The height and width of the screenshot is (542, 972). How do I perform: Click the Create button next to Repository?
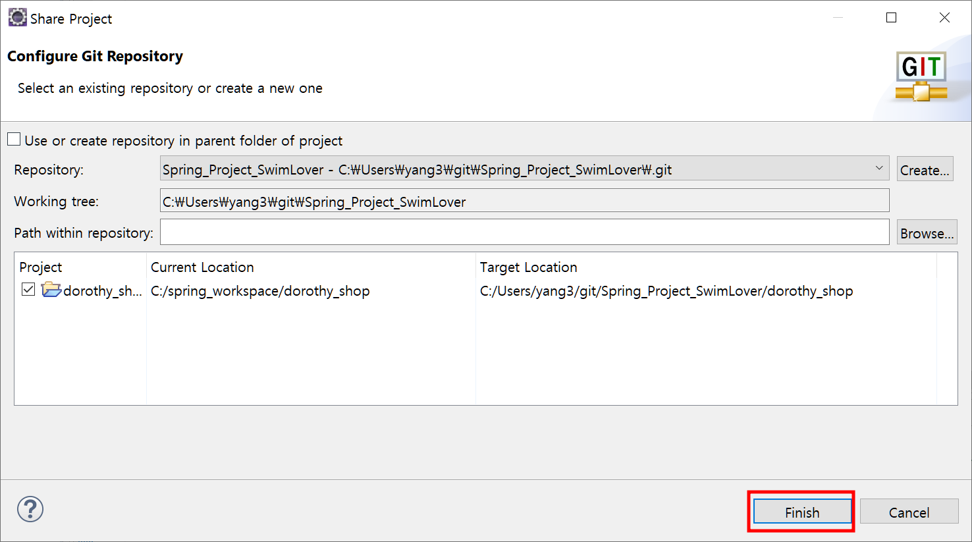925,169
